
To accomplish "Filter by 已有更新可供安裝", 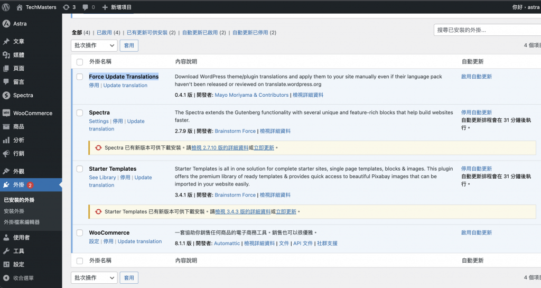I will pyautogui.click(x=147, y=32).
